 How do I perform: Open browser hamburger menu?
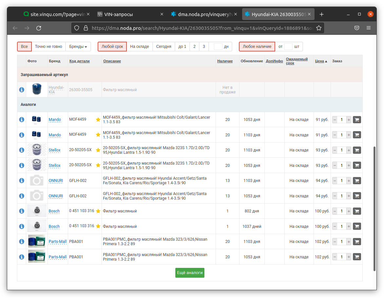(x=368, y=28)
